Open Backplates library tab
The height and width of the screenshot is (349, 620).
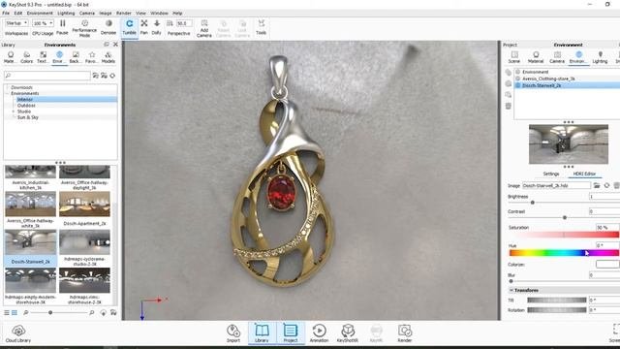coord(75,57)
